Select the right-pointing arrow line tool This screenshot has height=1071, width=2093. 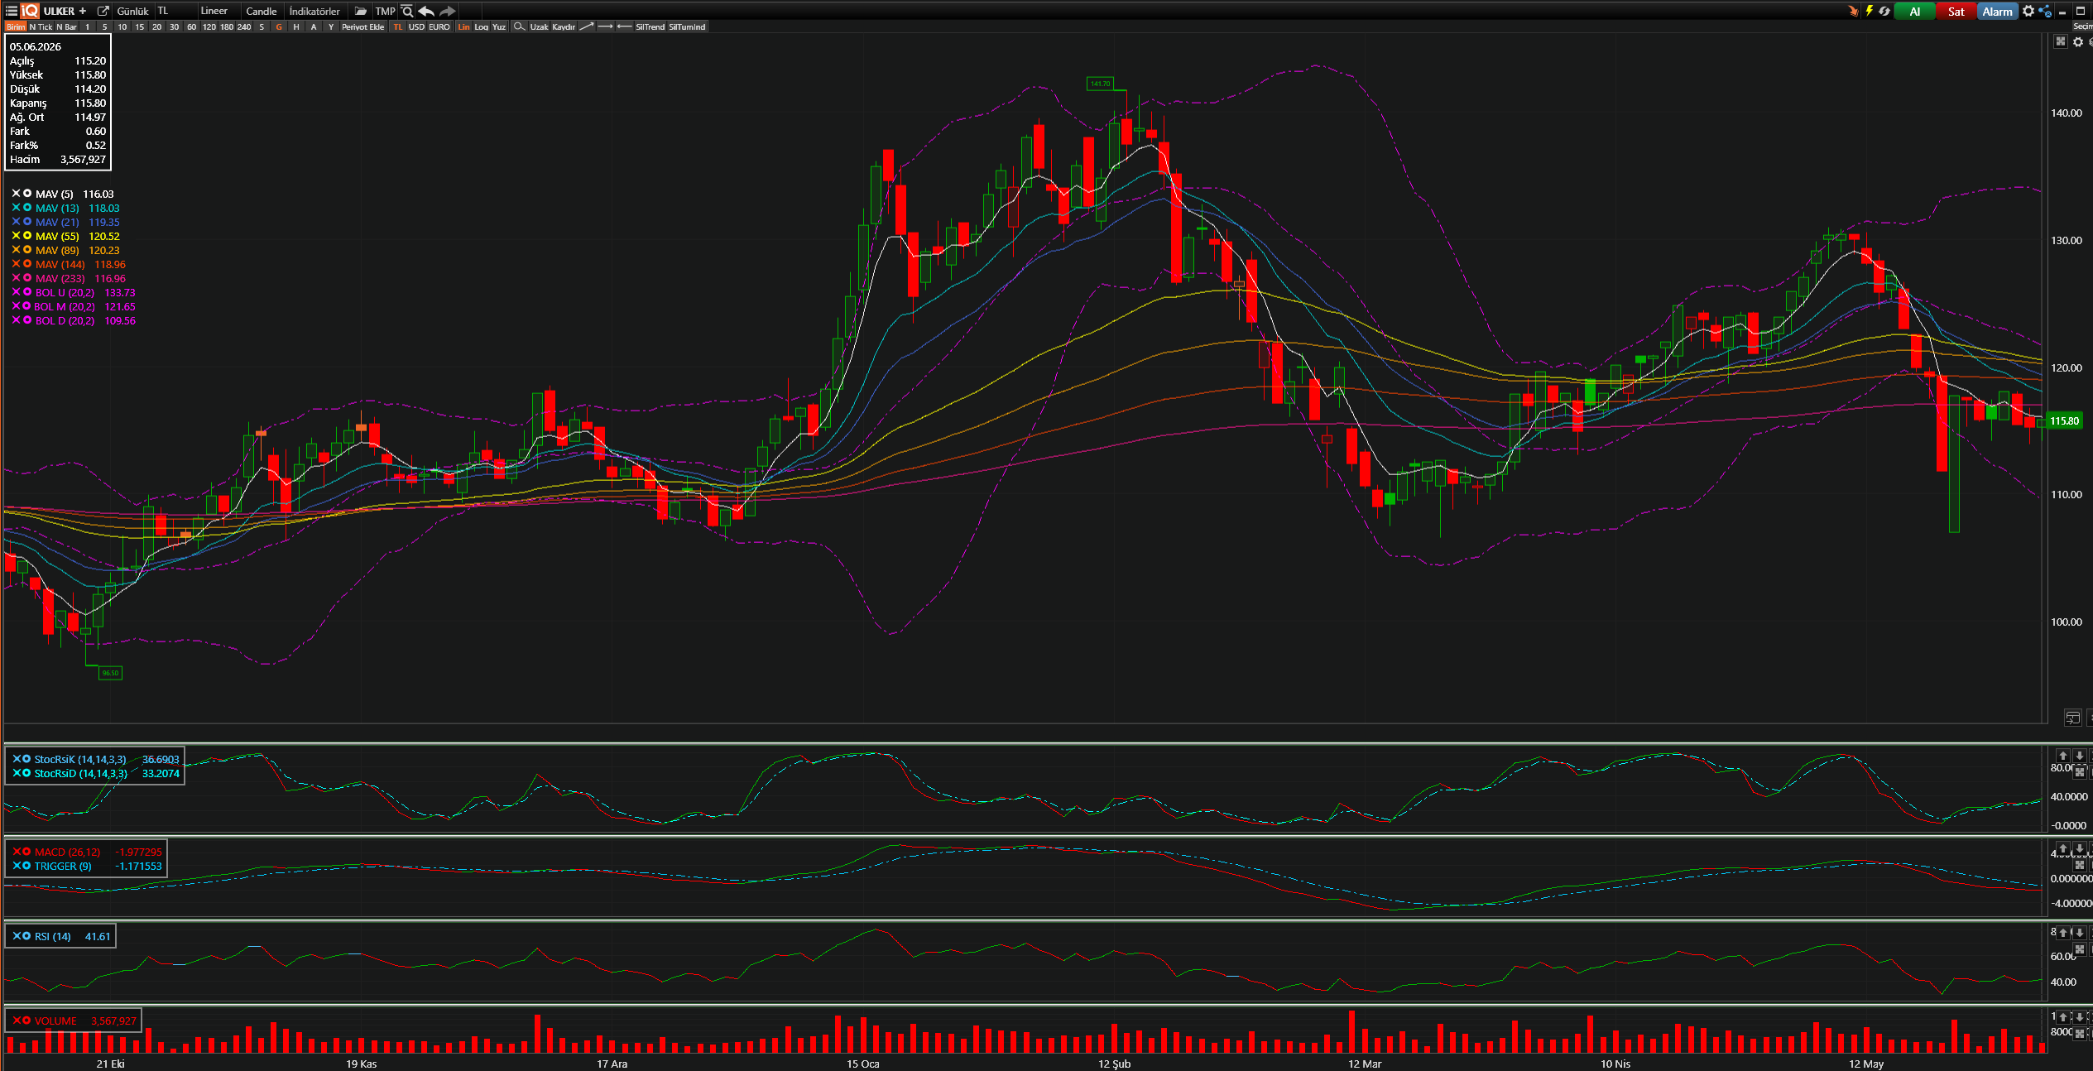click(x=605, y=26)
